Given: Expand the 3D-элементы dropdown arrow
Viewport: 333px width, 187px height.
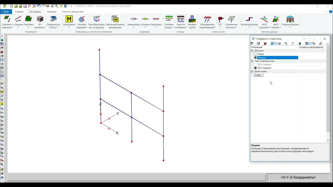Looking at the screenshot, I should coord(45,28).
